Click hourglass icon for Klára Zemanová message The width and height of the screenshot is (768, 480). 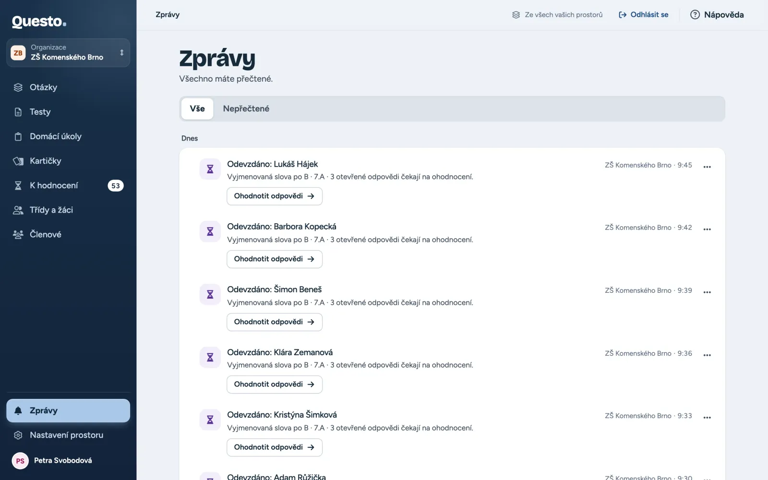210,357
